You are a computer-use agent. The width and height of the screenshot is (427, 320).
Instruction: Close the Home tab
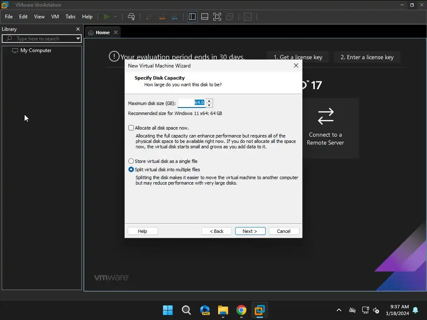coord(116,32)
